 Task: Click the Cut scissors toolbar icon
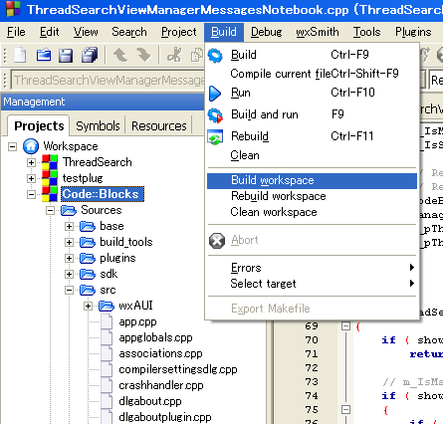tap(174, 55)
